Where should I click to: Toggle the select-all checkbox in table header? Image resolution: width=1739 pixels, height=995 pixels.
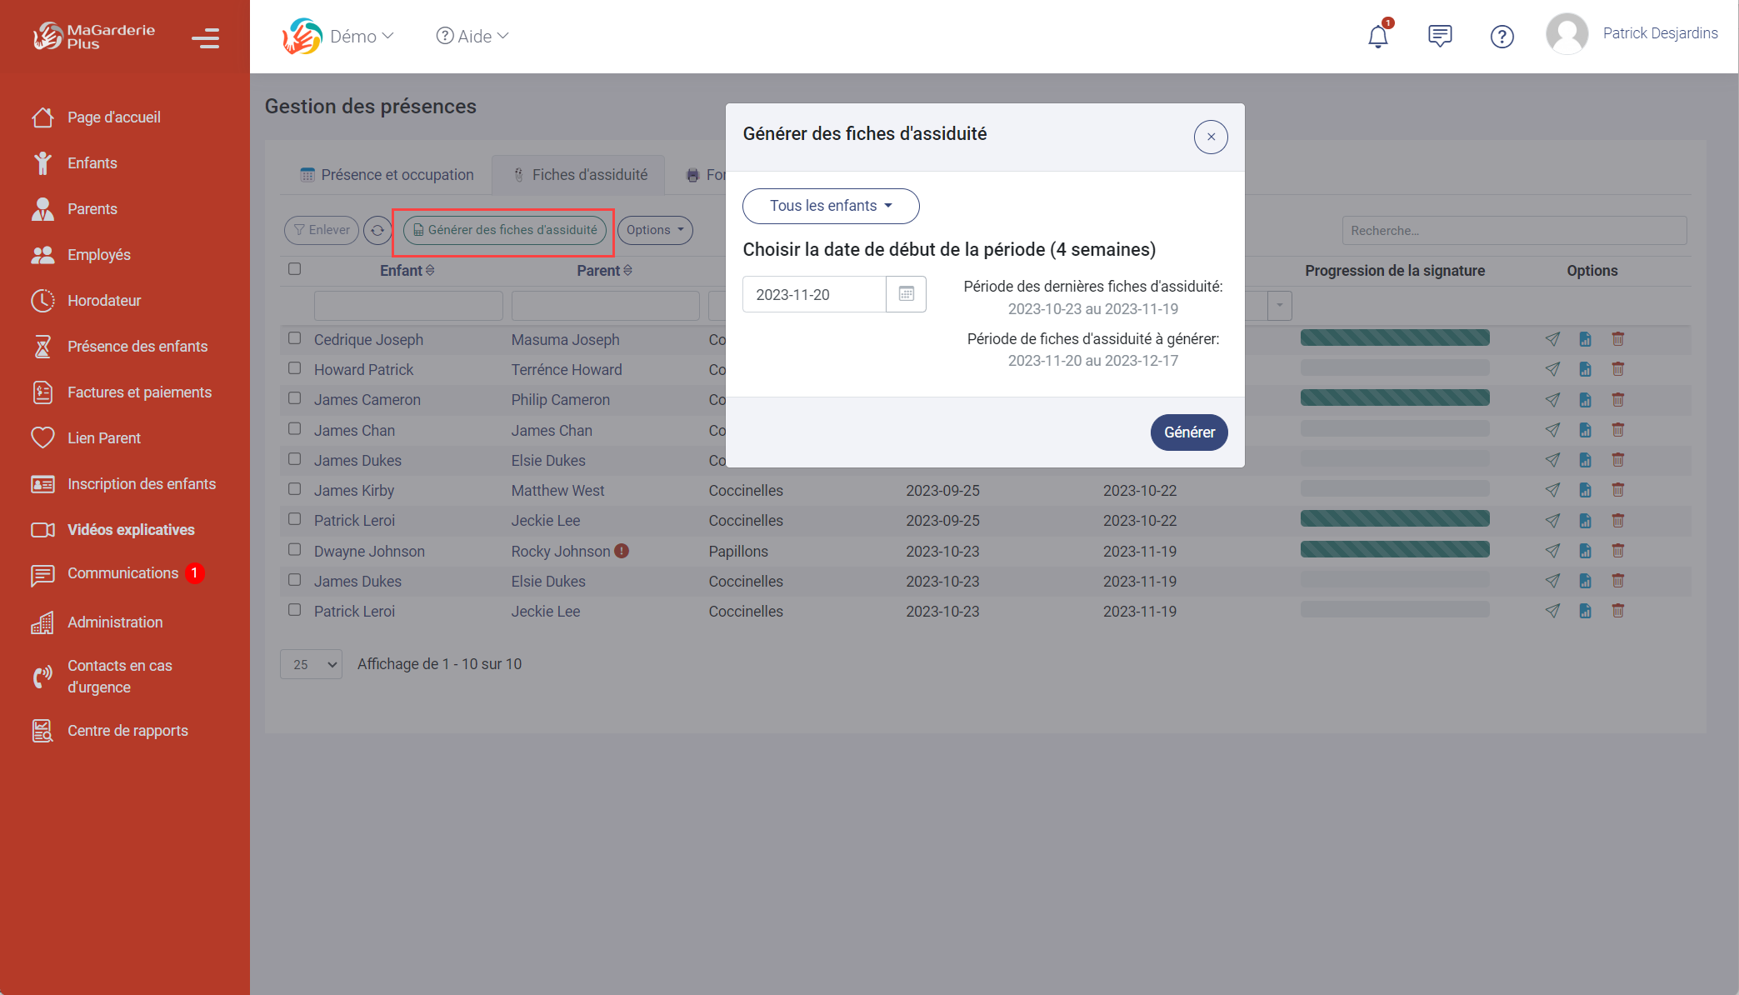click(x=295, y=269)
